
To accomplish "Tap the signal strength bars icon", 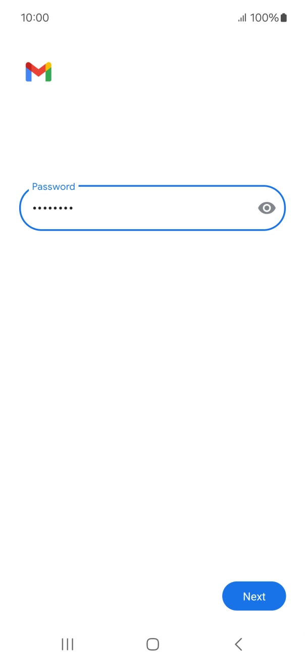I will click(242, 18).
